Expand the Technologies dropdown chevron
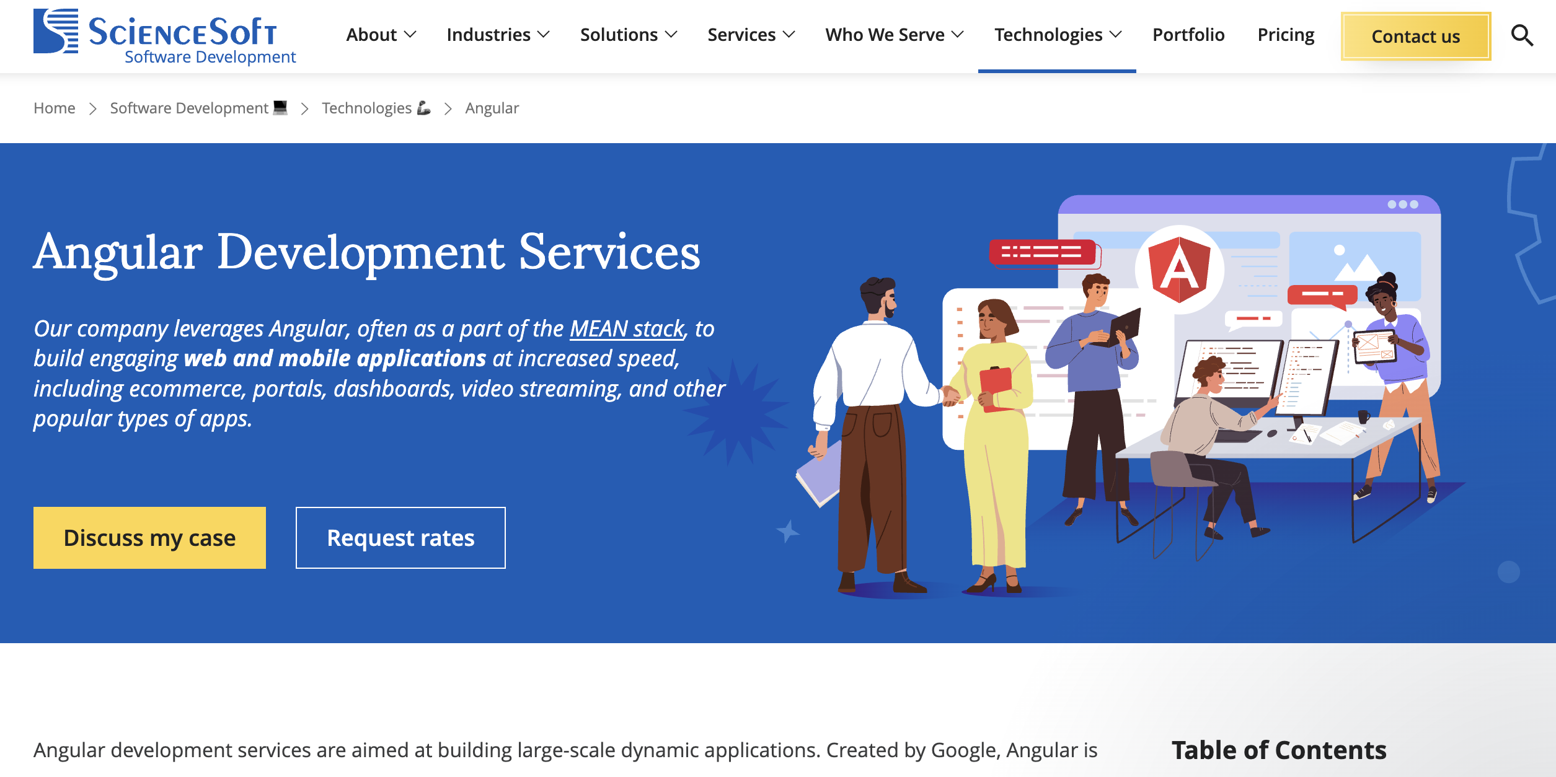 point(1115,35)
